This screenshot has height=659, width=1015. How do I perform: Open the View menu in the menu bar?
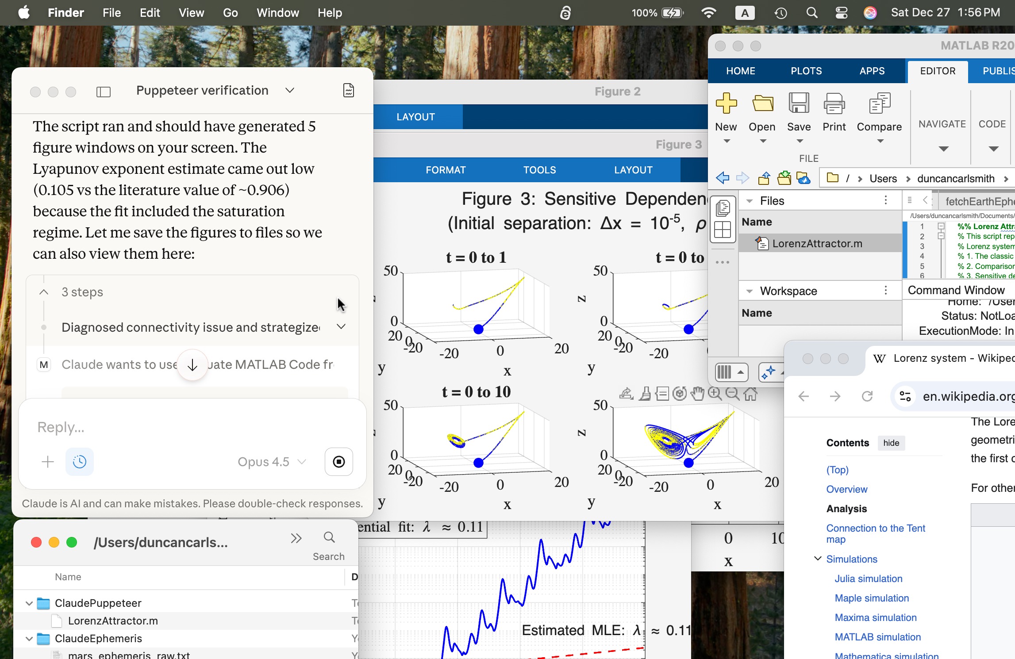(x=191, y=12)
